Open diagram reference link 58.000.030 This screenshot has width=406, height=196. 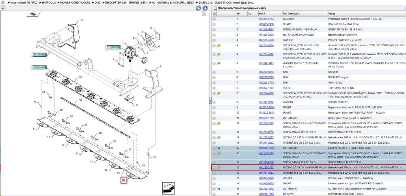pyautogui.click(x=39, y=67)
